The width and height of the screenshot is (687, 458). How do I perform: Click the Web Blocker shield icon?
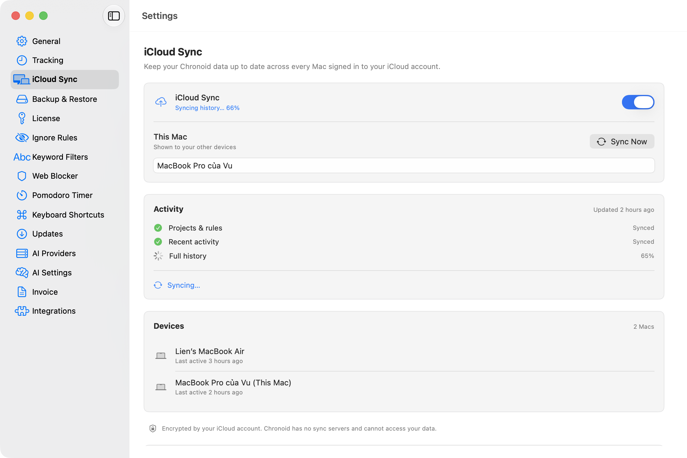22,176
